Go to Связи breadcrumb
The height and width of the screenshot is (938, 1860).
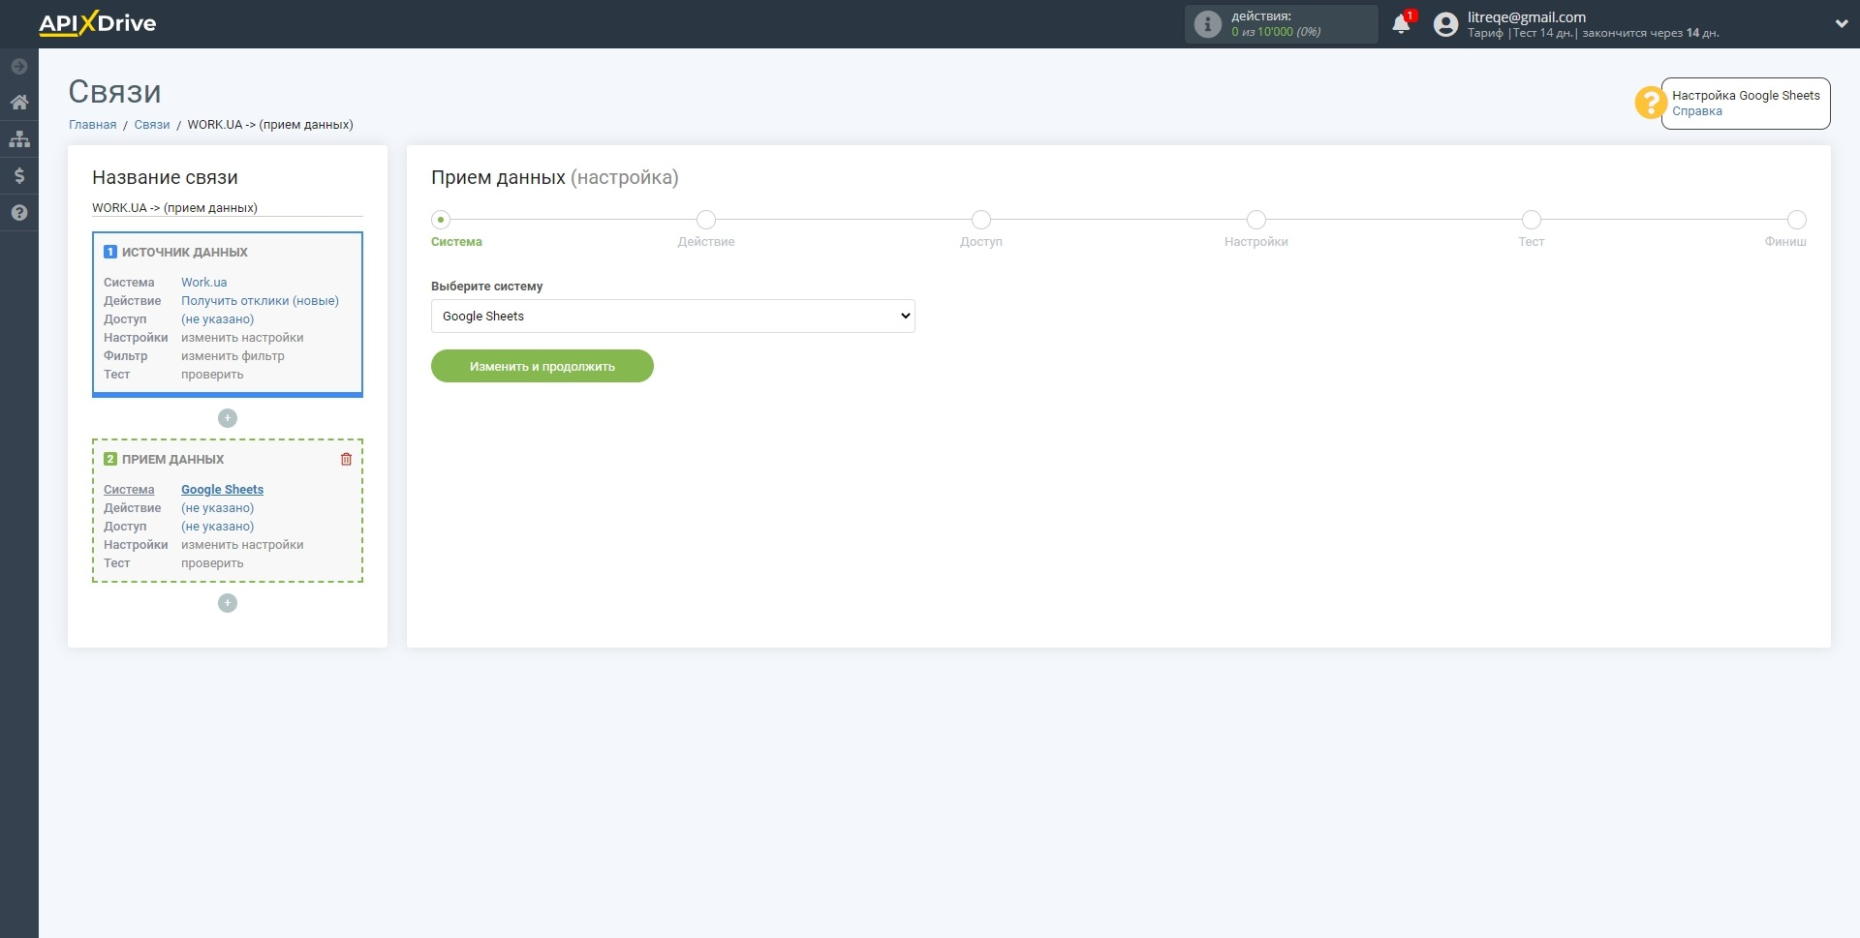click(x=152, y=125)
